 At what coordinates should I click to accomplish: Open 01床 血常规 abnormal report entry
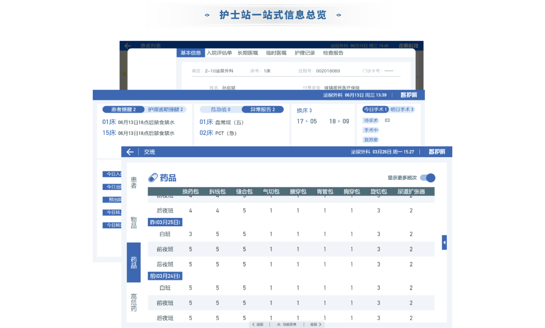tap(221, 122)
